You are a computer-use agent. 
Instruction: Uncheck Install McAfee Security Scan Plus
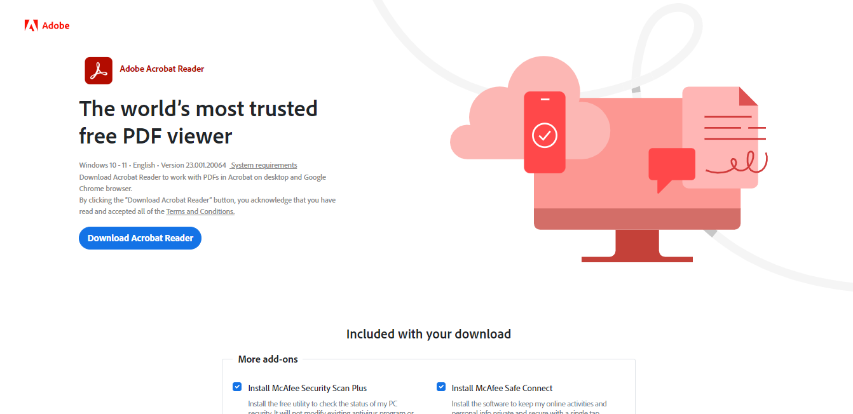(x=237, y=387)
